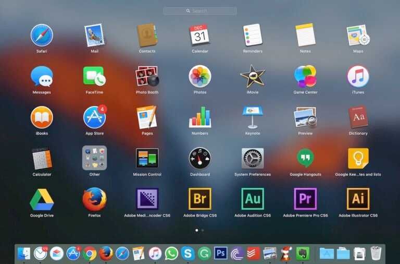This screenshot has height=264, width=400.
Task: Launch Google Chrome from the Dock
Action: [89, 254]
